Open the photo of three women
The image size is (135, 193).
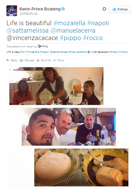click(x=56, y=86)
